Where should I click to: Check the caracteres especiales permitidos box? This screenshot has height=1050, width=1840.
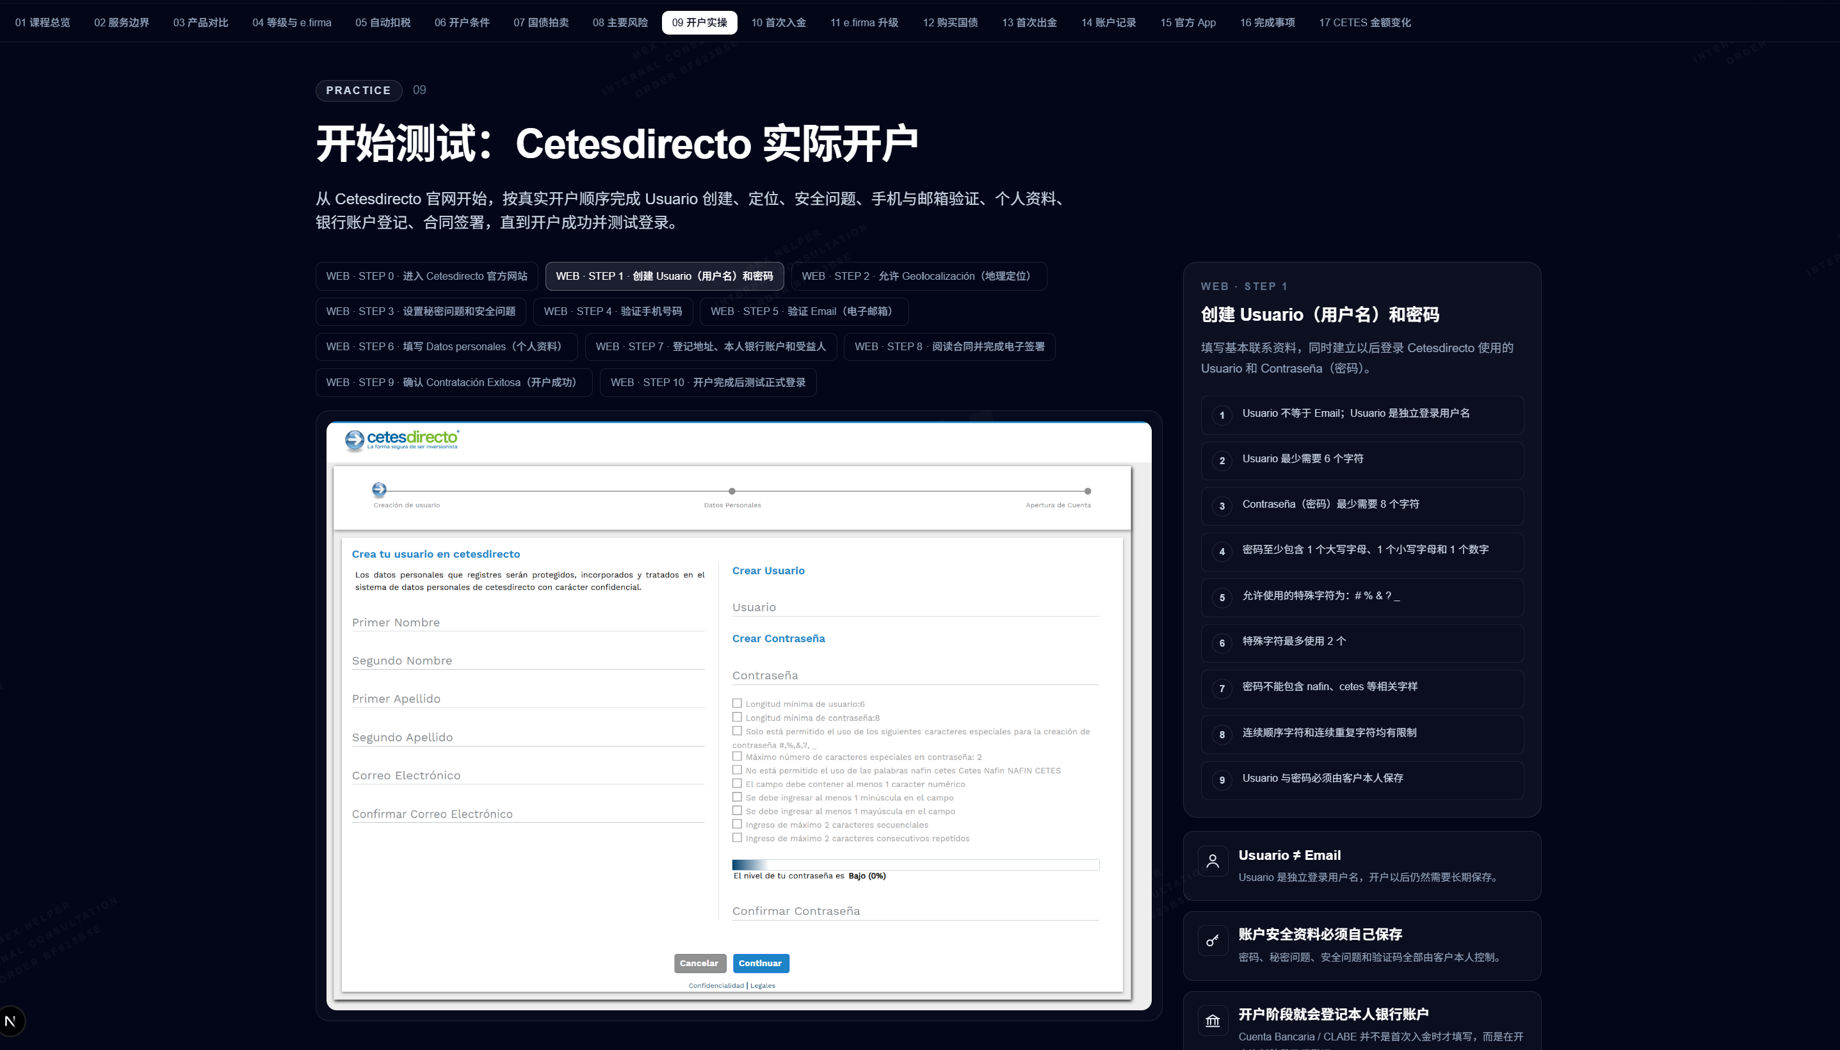pos(737,731)
